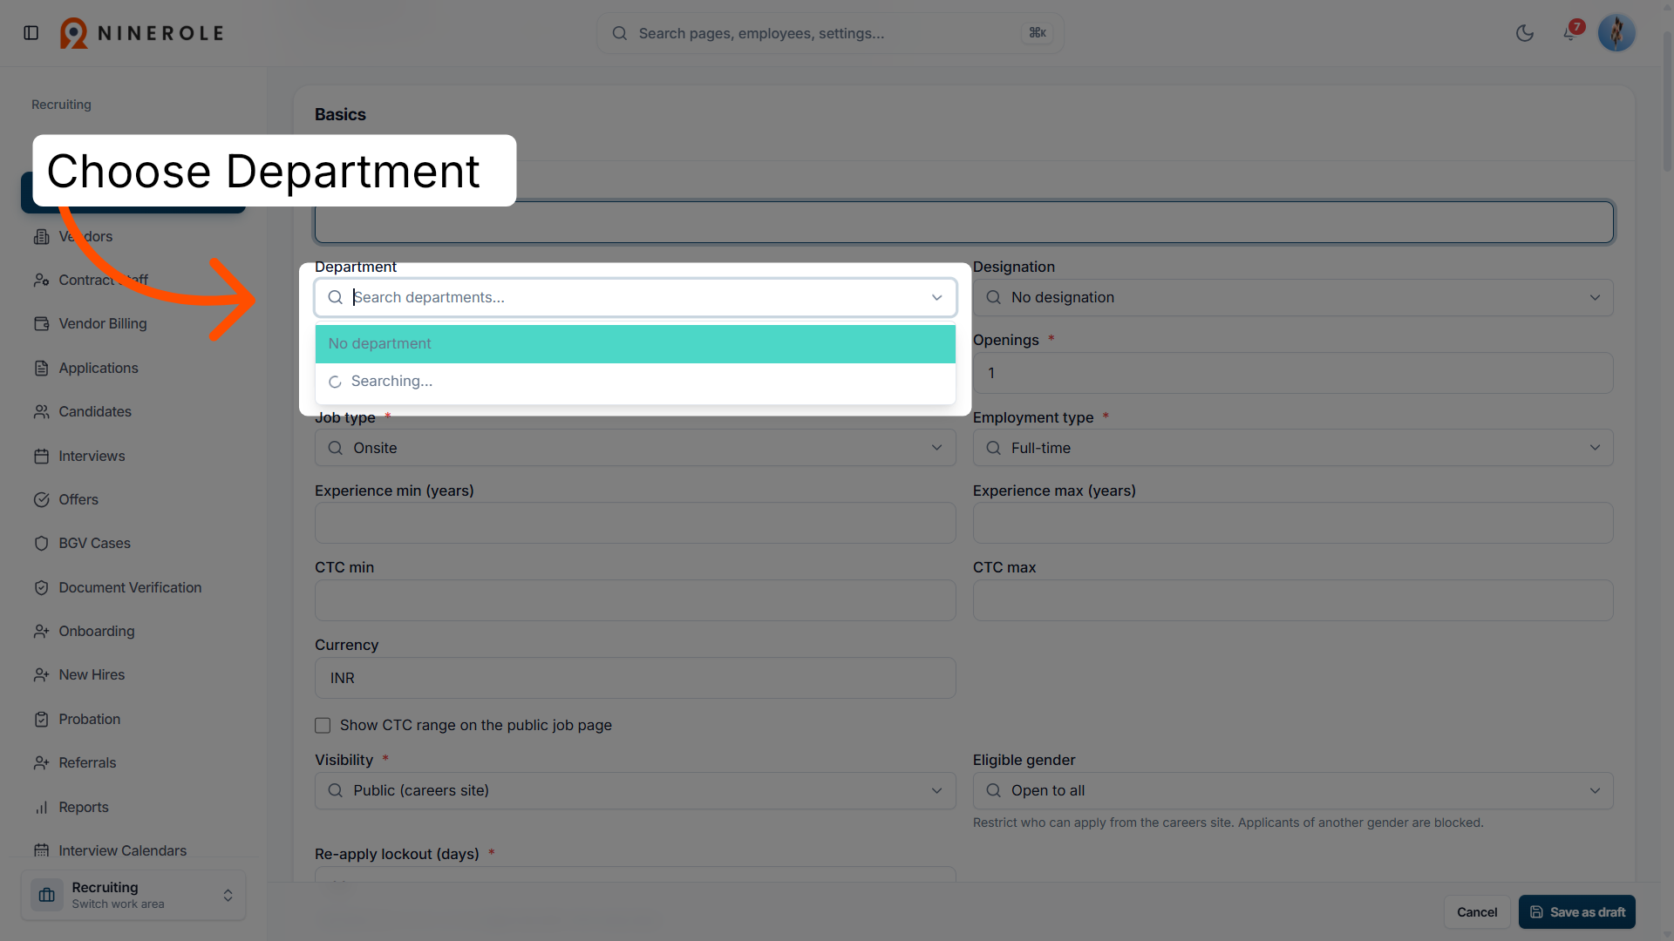The image size is (1674, 941).
Task: Click the Probation clipboard icon
Action: (41, 719)
